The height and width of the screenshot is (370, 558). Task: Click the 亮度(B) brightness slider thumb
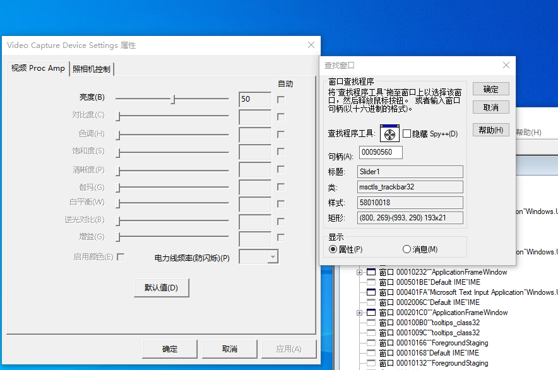coord(172,99)
